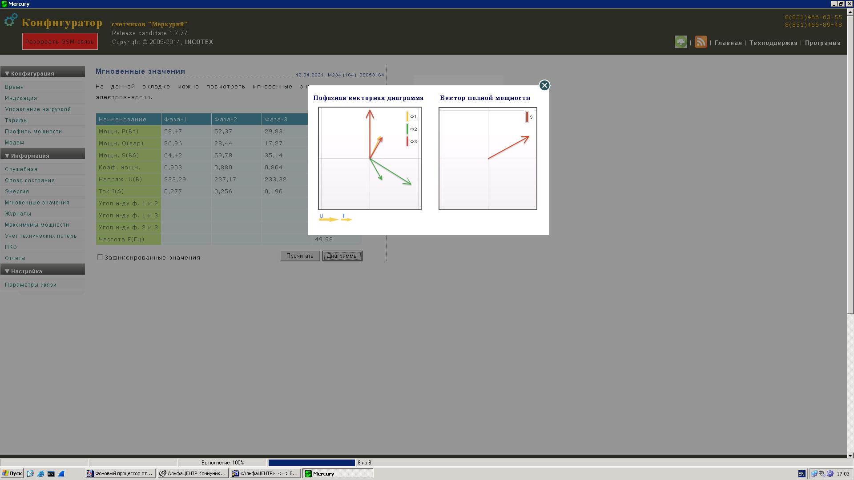Click Разорвать GSM-связь button

click(60, 41)
